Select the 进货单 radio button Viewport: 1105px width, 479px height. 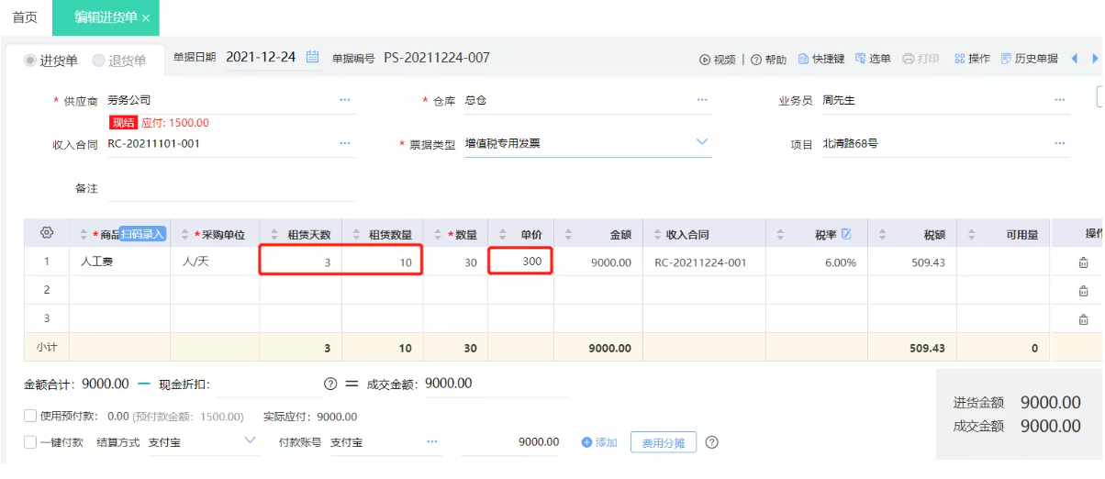click(x=31, y=61)
